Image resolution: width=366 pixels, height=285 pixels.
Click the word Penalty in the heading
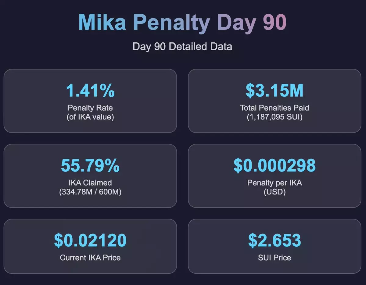[x=172, y=22]
